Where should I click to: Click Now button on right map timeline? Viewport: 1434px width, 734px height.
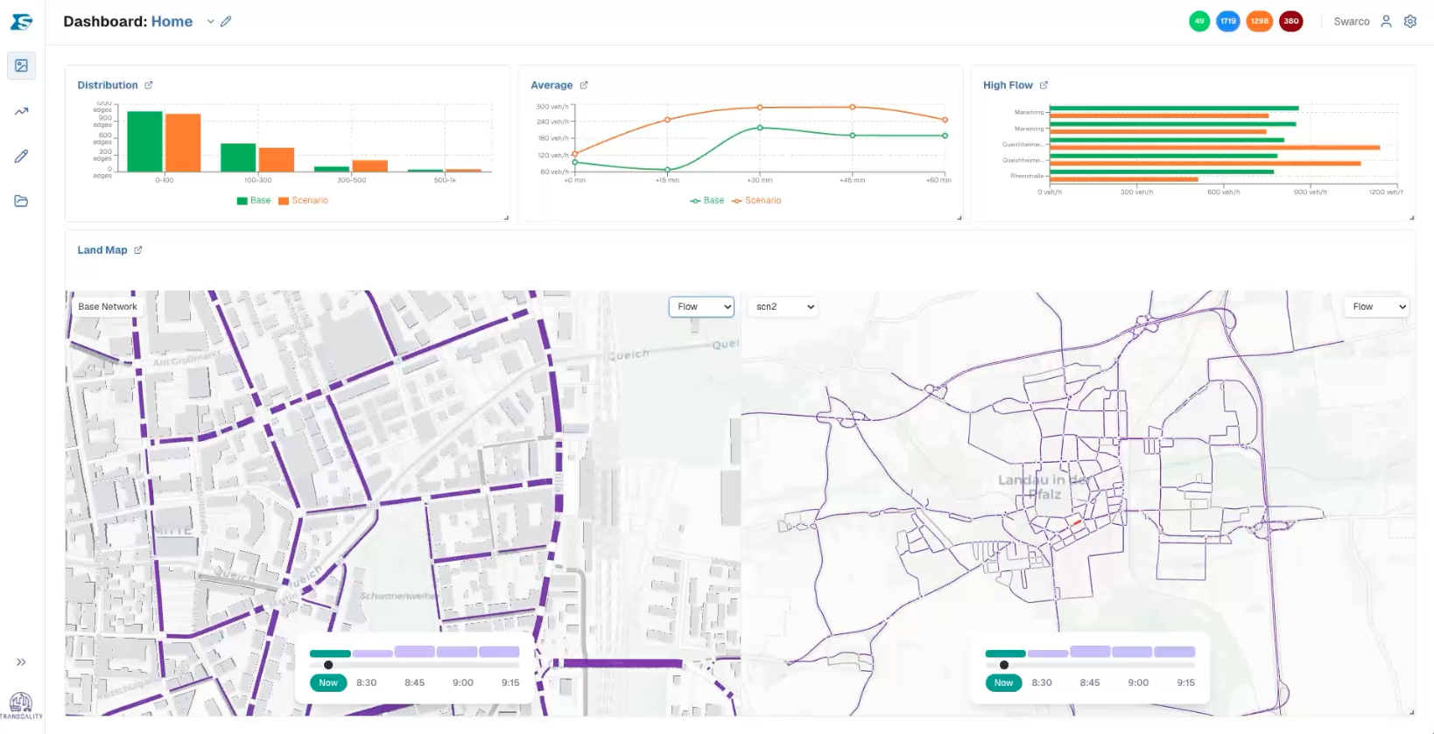(1003, 682)
